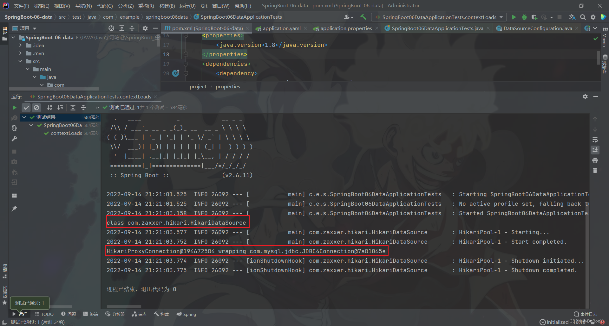Image resolution: width=609 pixels, height=326 pixels.
Task: Open the hidden editor tabs dropdown arrow
Action: coord(595,28)
